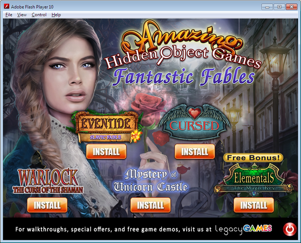The height and width of the screenshot is (243, 301).
Task: Click the Fantastic Fables title text
Action: point(184,77)
